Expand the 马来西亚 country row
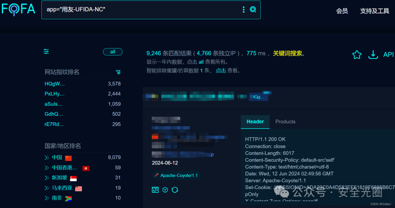395x208 pixels. coord(46,188)
